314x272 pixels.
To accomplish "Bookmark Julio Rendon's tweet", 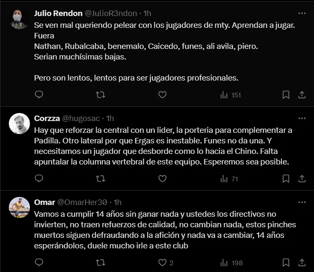I will click(x=286, y=95).
